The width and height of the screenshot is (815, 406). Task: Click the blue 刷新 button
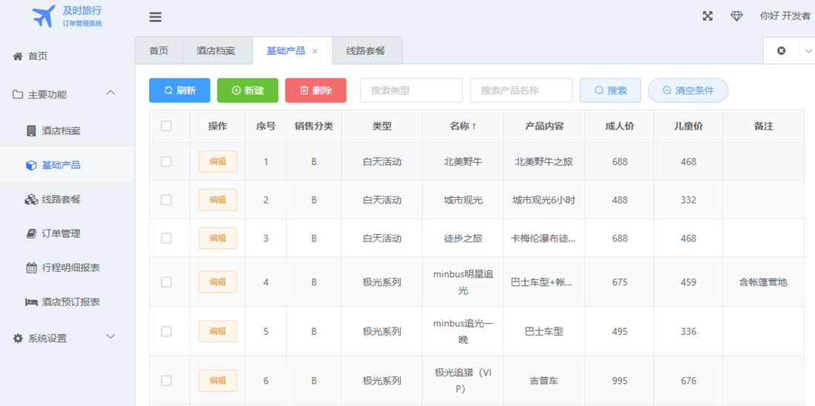[x=180, y=90]
